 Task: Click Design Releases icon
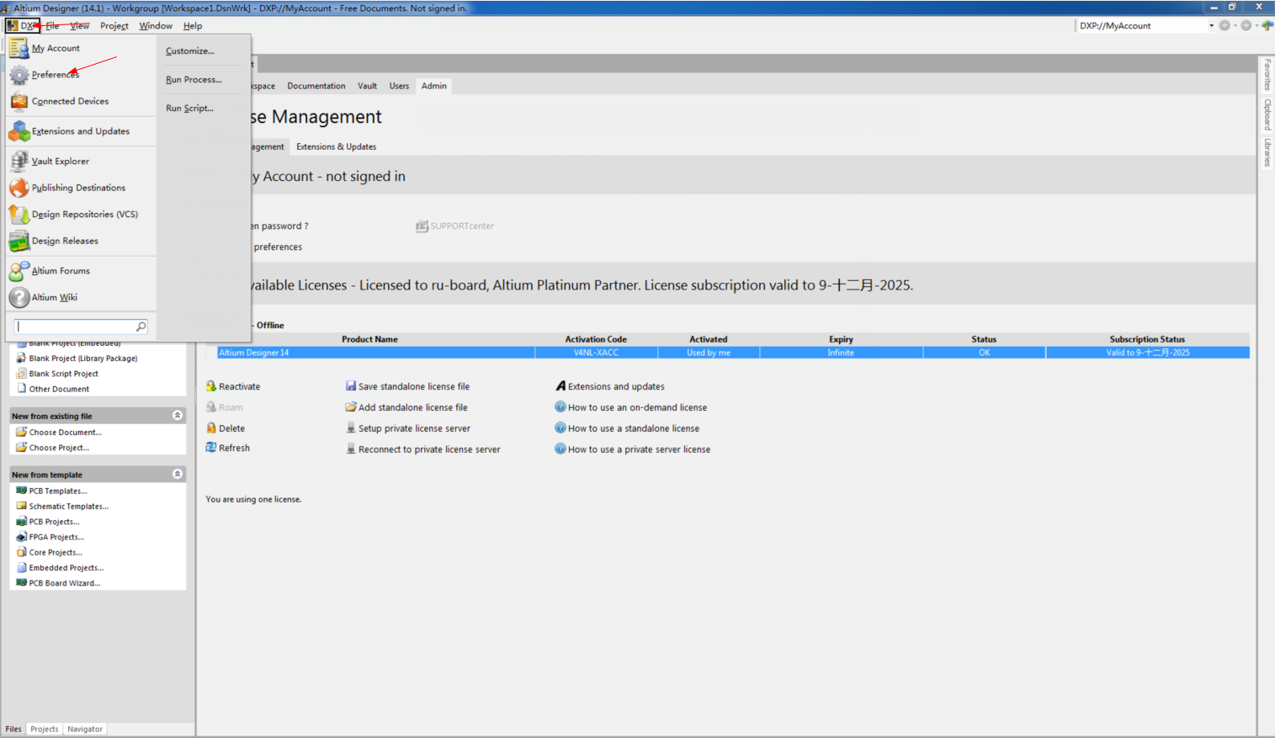tap(19, 242)
